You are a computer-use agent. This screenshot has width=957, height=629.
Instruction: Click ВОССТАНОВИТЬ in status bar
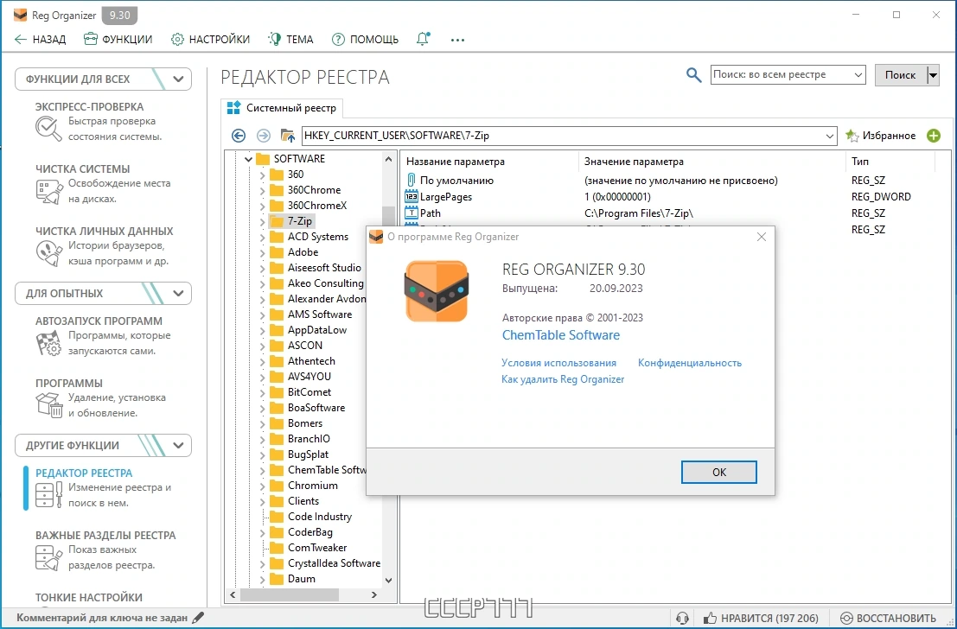(888, 618)
